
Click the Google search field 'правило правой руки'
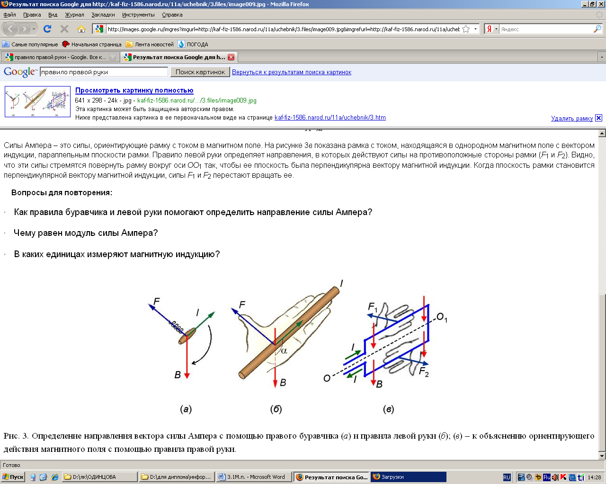pos(104,72)
